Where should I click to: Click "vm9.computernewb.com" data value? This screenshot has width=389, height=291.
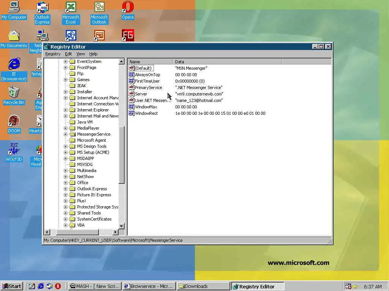point(199,94)
